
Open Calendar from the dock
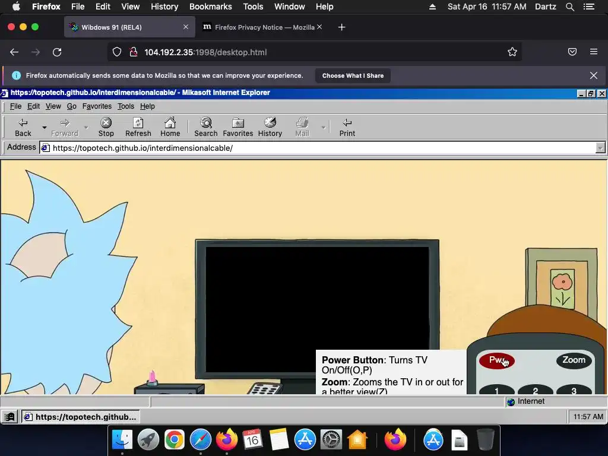point(252,440)
